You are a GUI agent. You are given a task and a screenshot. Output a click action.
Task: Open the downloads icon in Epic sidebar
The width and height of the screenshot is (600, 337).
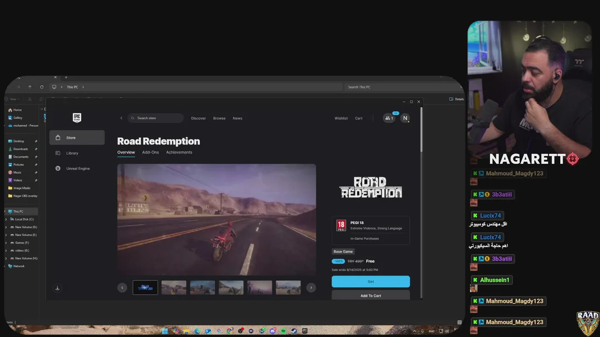[x=57, y=288]
